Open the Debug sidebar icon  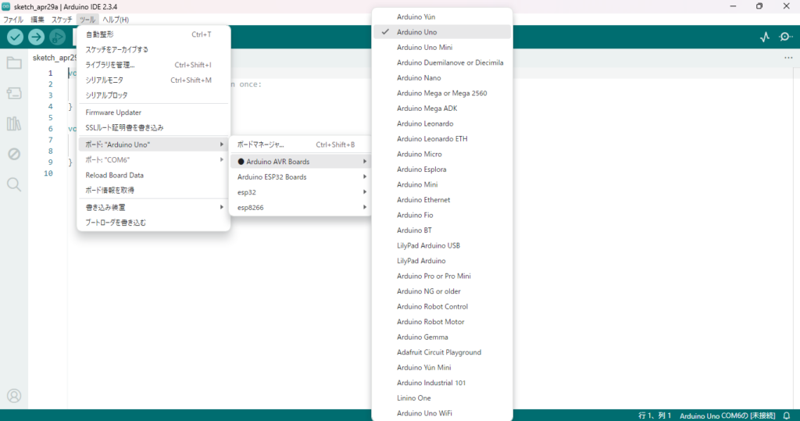click(14, 154)
